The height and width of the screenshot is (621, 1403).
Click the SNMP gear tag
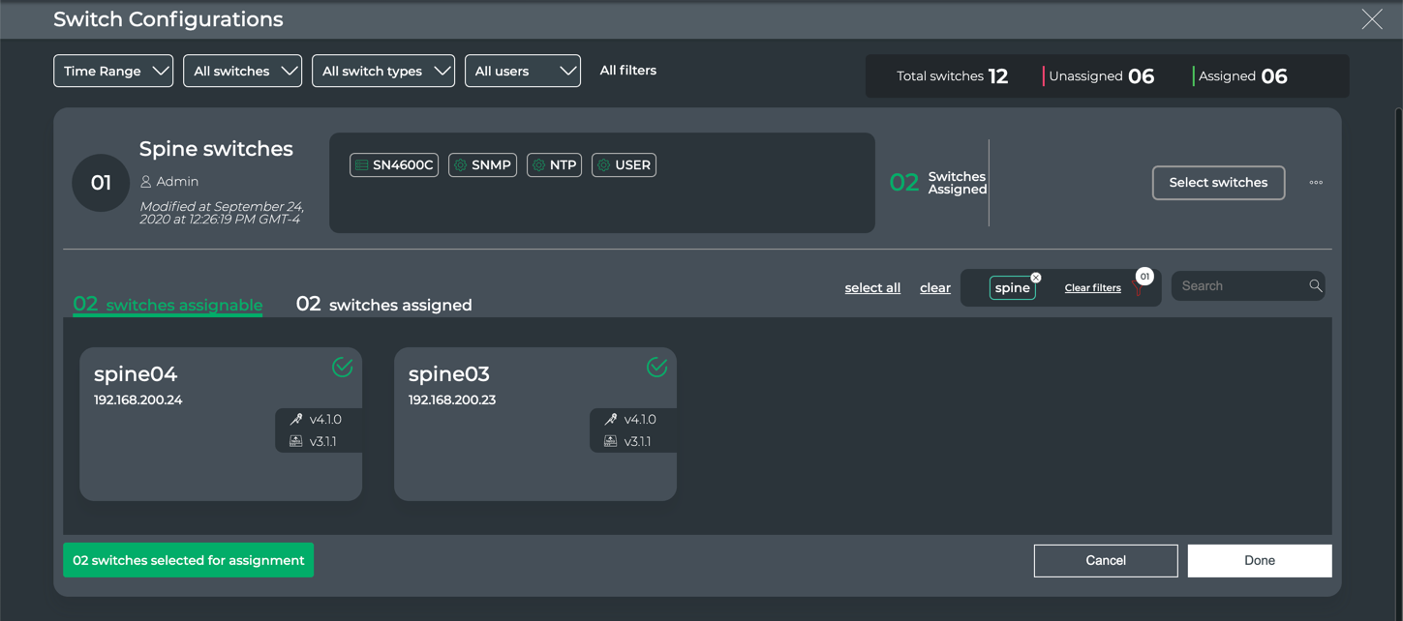coord(482,165)
